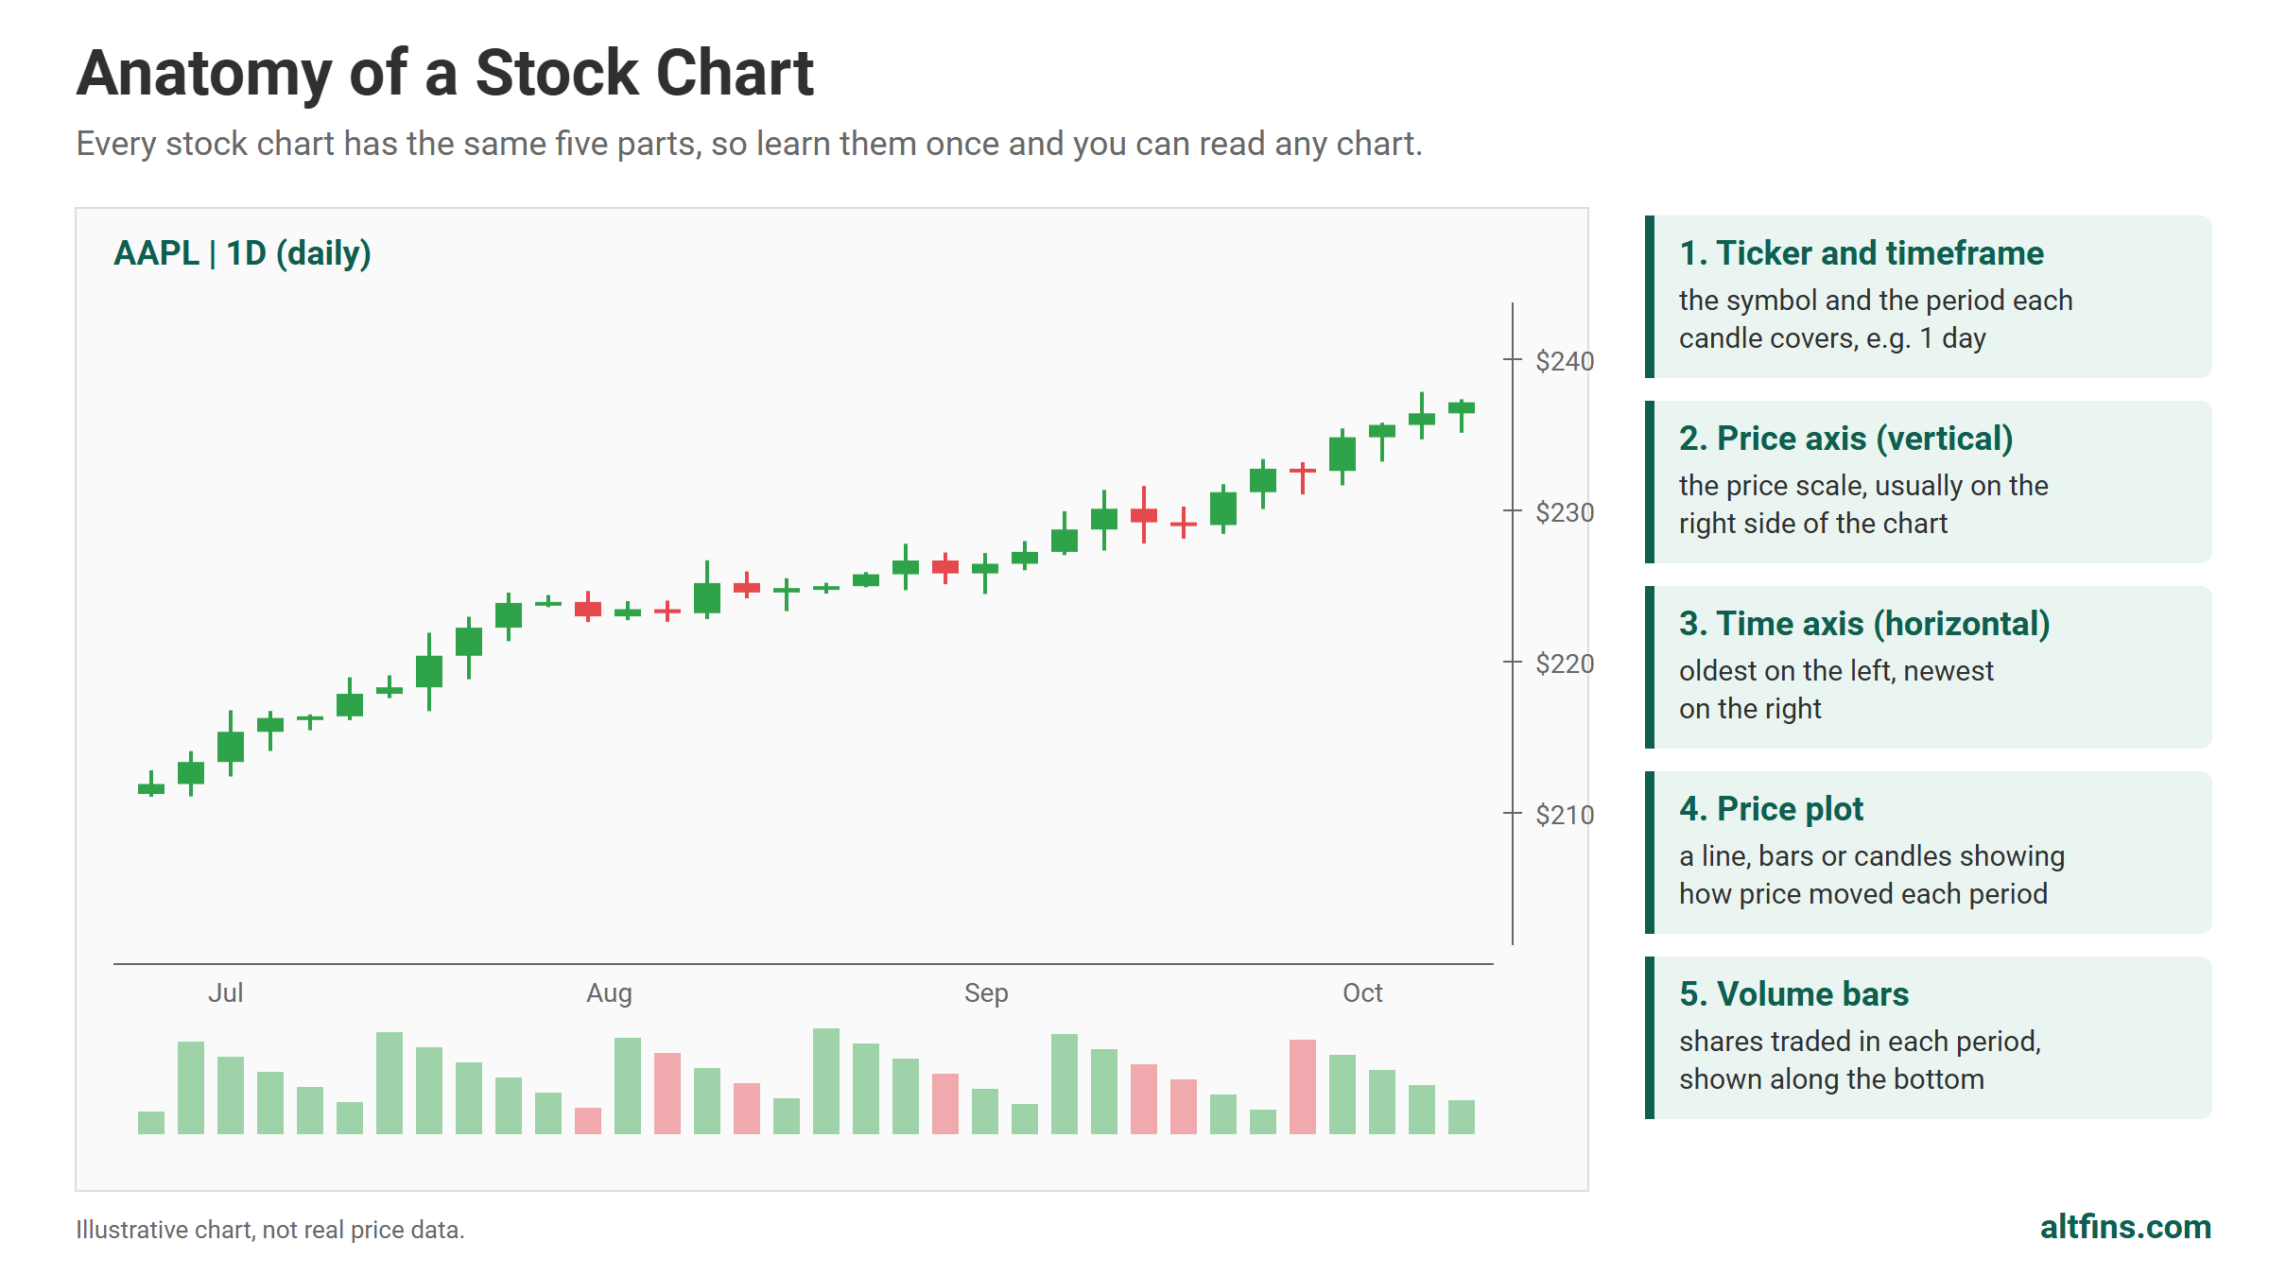Click the 'Sep' time axis label

click(x=986, y=993)
